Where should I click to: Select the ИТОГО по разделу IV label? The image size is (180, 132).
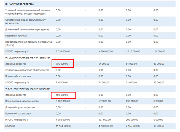point(17,82)
